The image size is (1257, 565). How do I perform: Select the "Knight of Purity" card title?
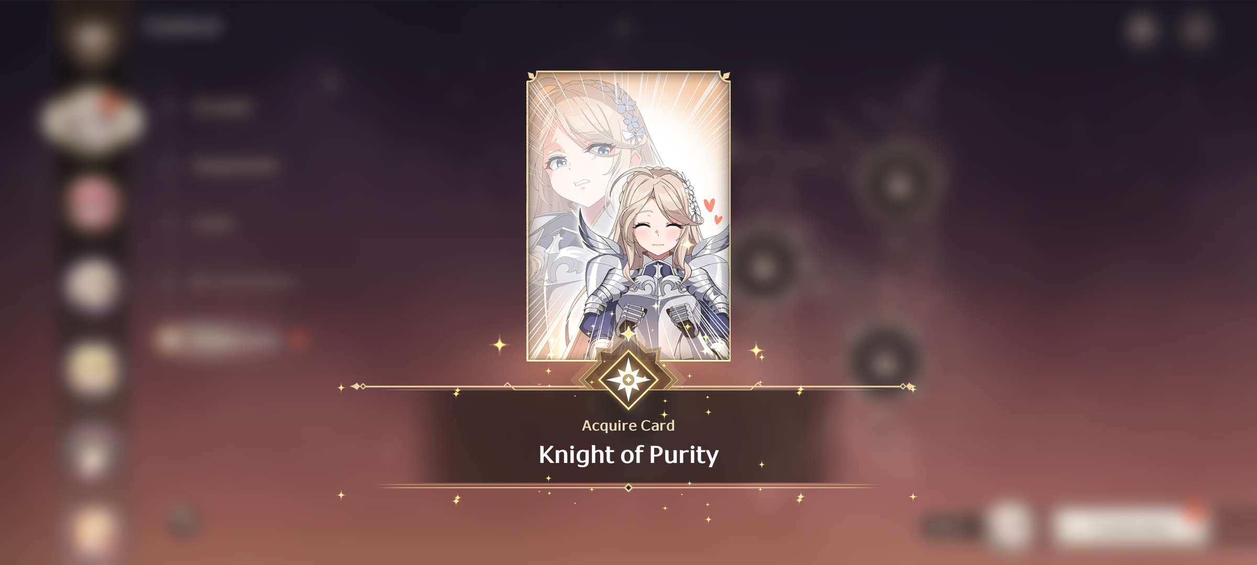pyautogui.click(x=629, y=455)
